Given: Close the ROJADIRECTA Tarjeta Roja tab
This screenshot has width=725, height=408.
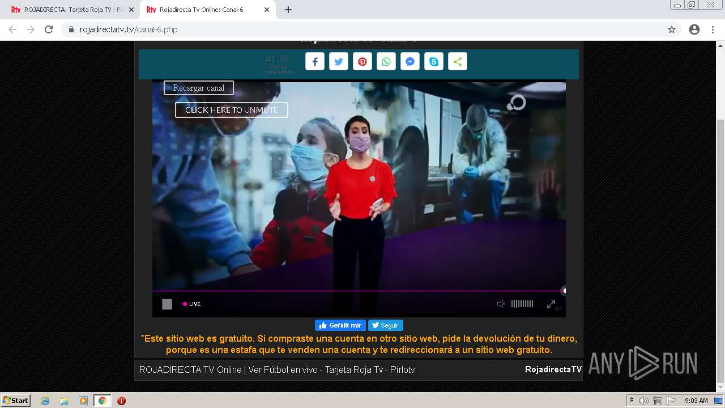Looking at the screenshot, I should click(x=131, y=10).
